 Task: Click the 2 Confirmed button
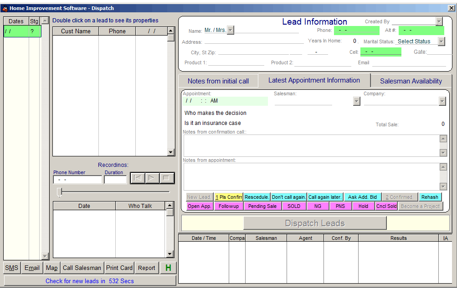pyautogui.click(x=399, y=197)
